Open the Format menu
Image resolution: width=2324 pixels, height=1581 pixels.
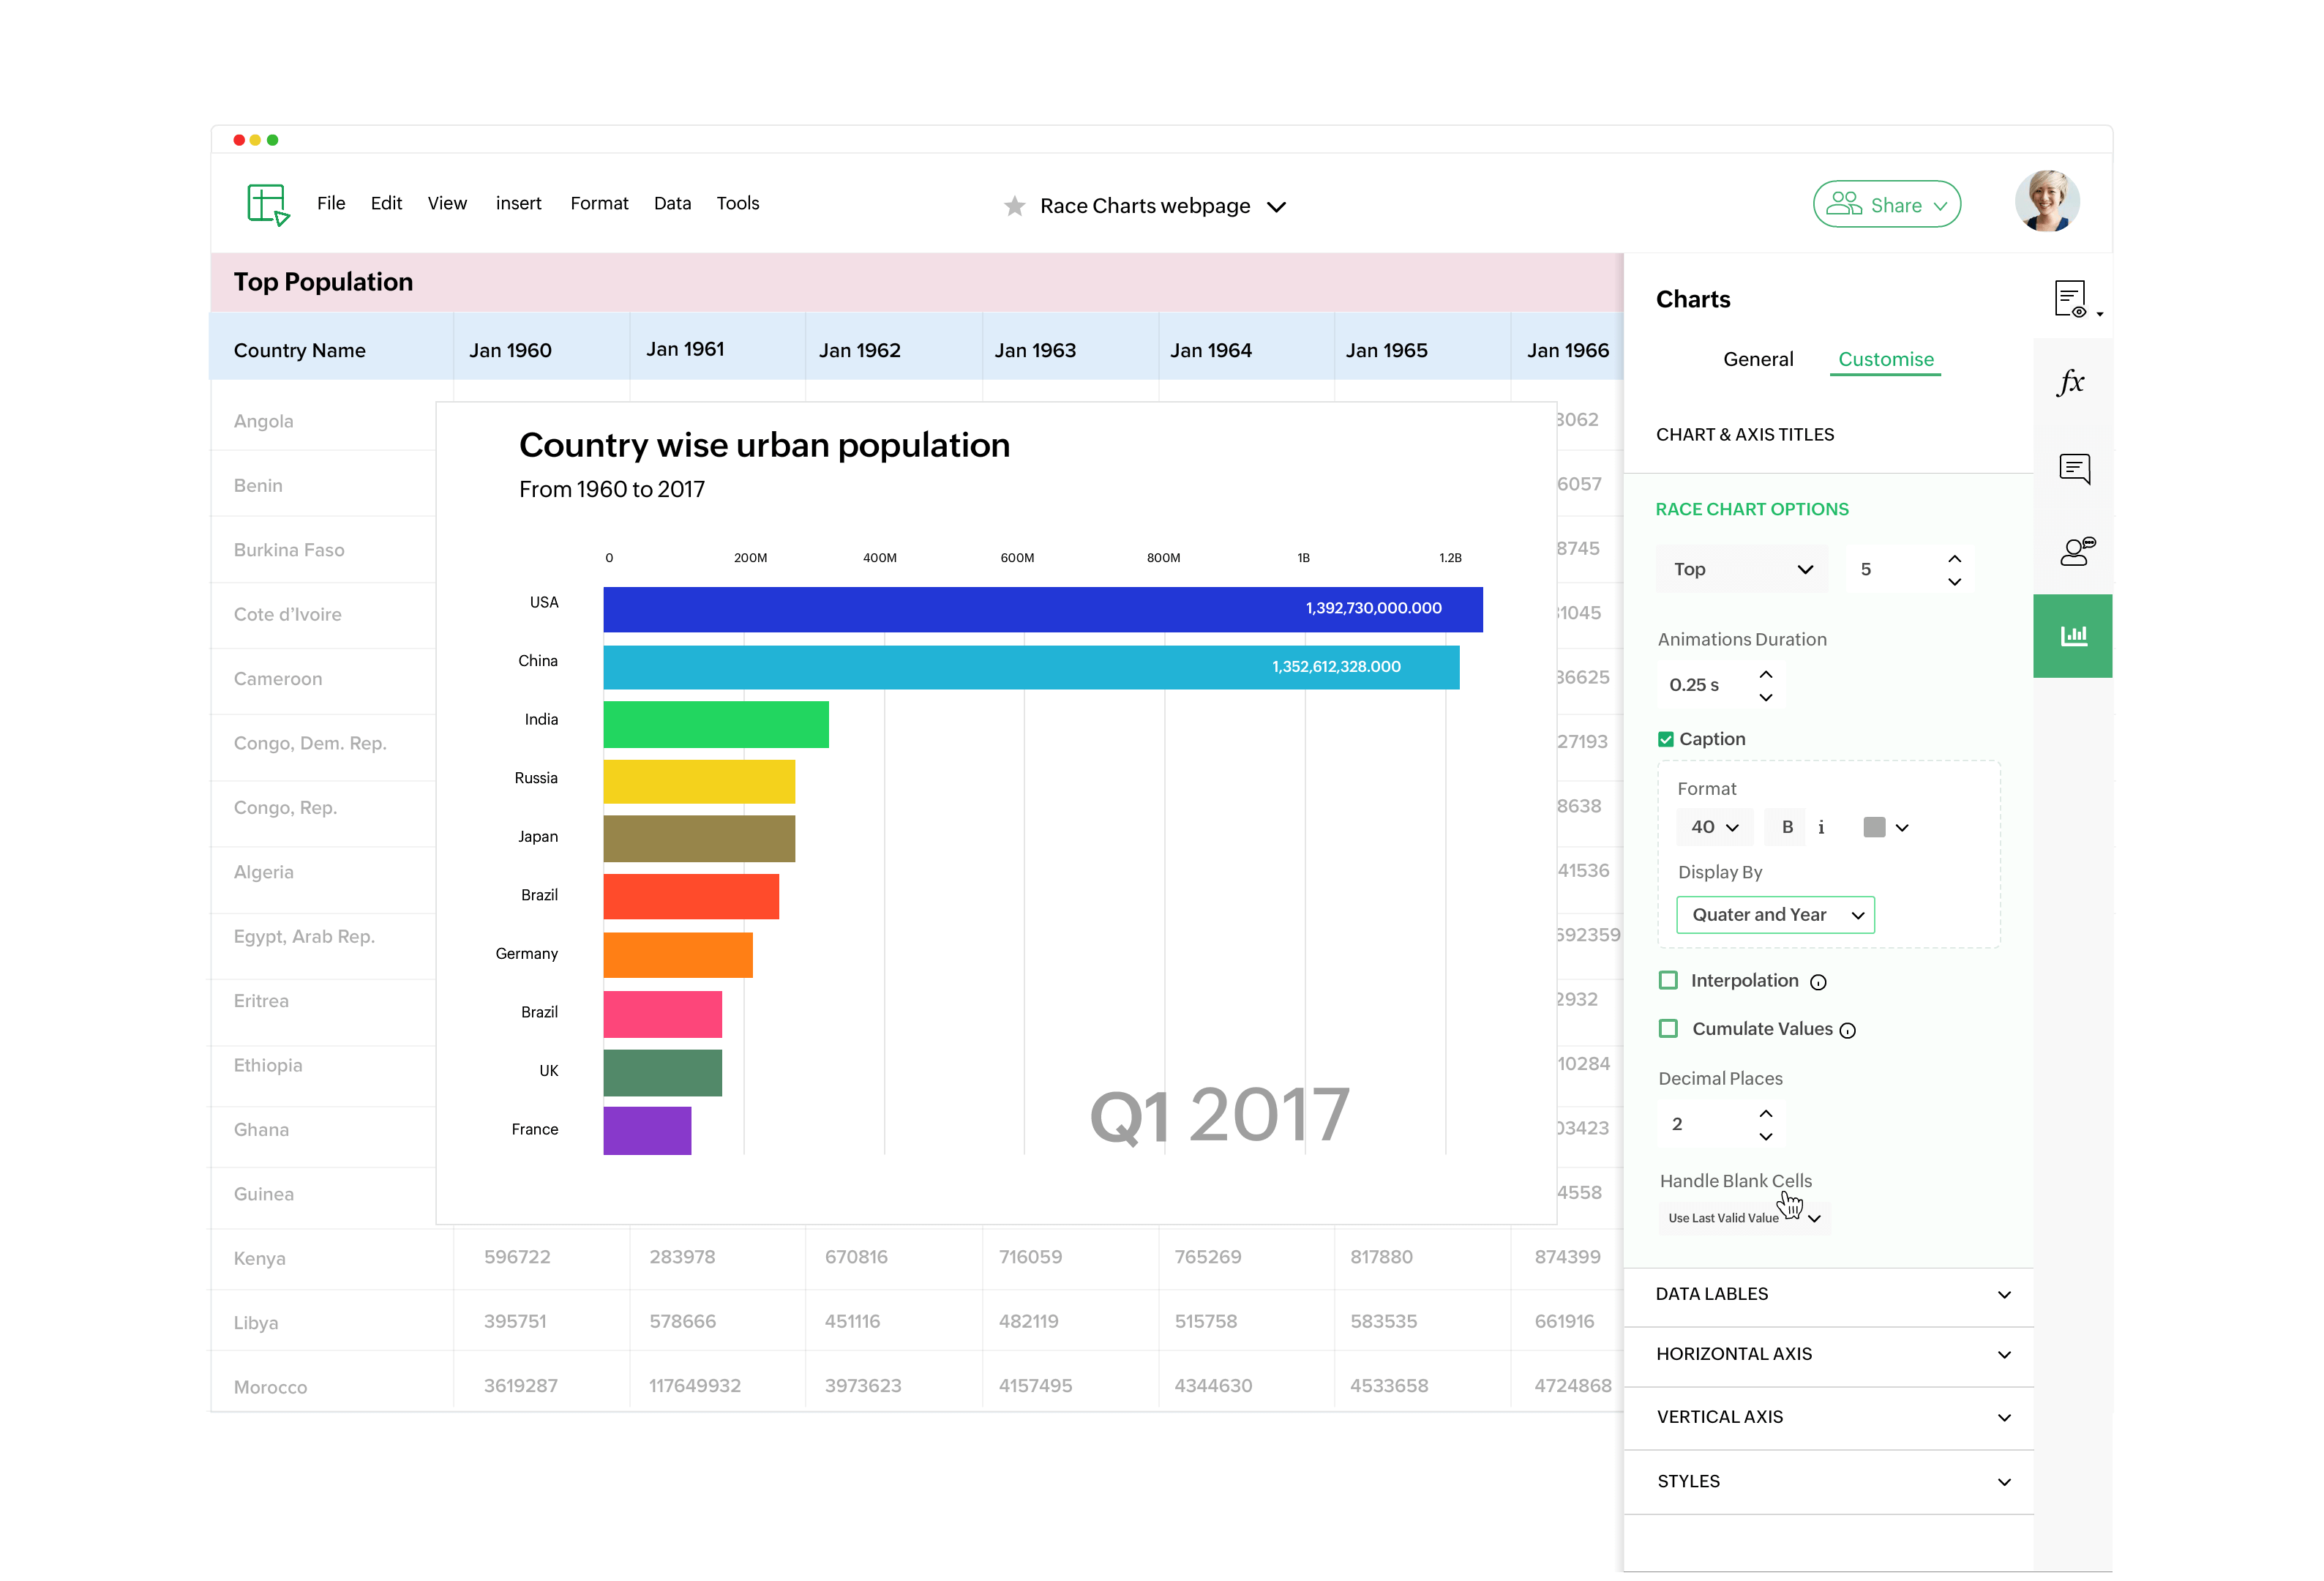pos(598,203)
